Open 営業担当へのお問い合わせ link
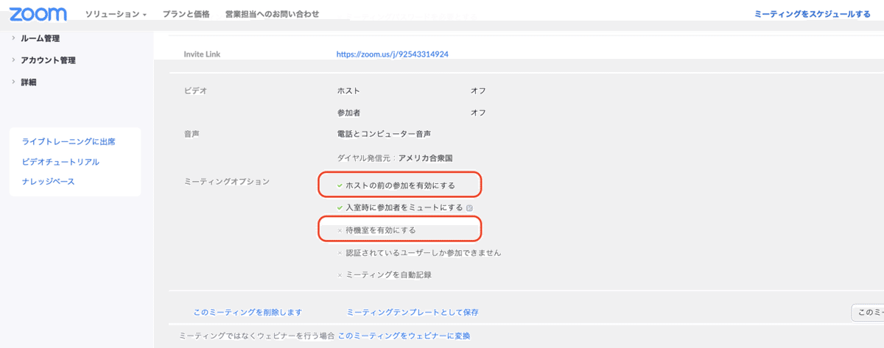The height and width of the screenshot is (348, 884). [272, 14]
